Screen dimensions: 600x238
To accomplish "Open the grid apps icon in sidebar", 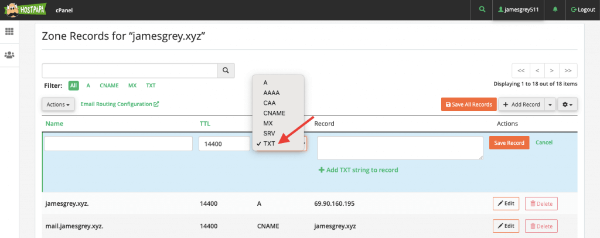I will [9, 32].
